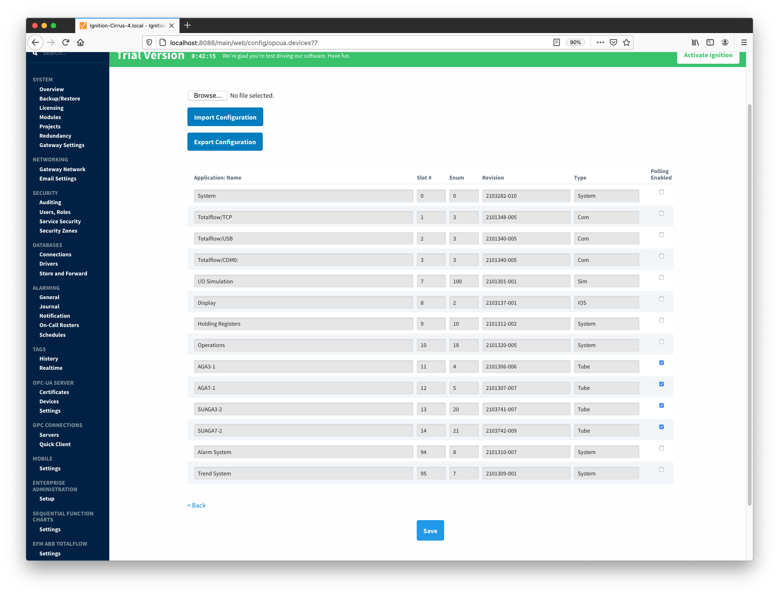Enable polling for Trend System

tap(661, 470)
